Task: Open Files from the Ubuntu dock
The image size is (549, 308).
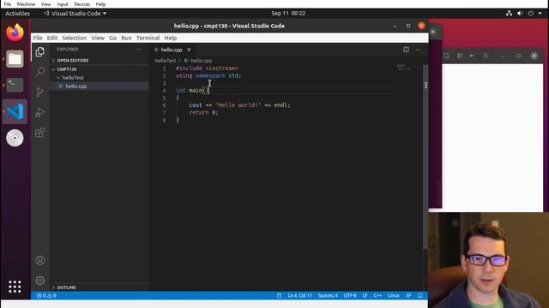Action: pyautogui.click(x=15, y=59)
